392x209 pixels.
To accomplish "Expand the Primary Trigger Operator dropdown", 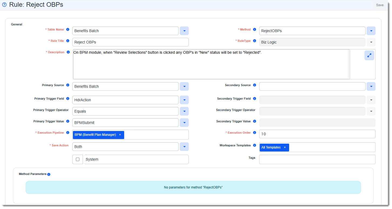I will tap(184, 111).
